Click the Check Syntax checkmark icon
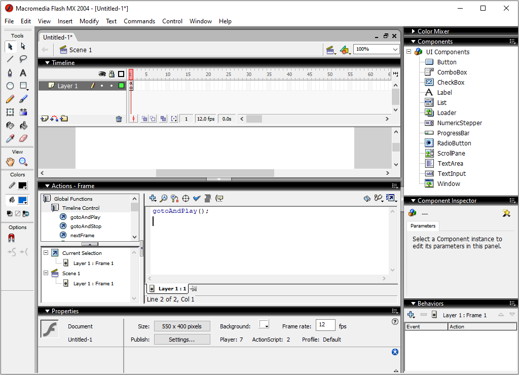 click(x=197, y=198)
